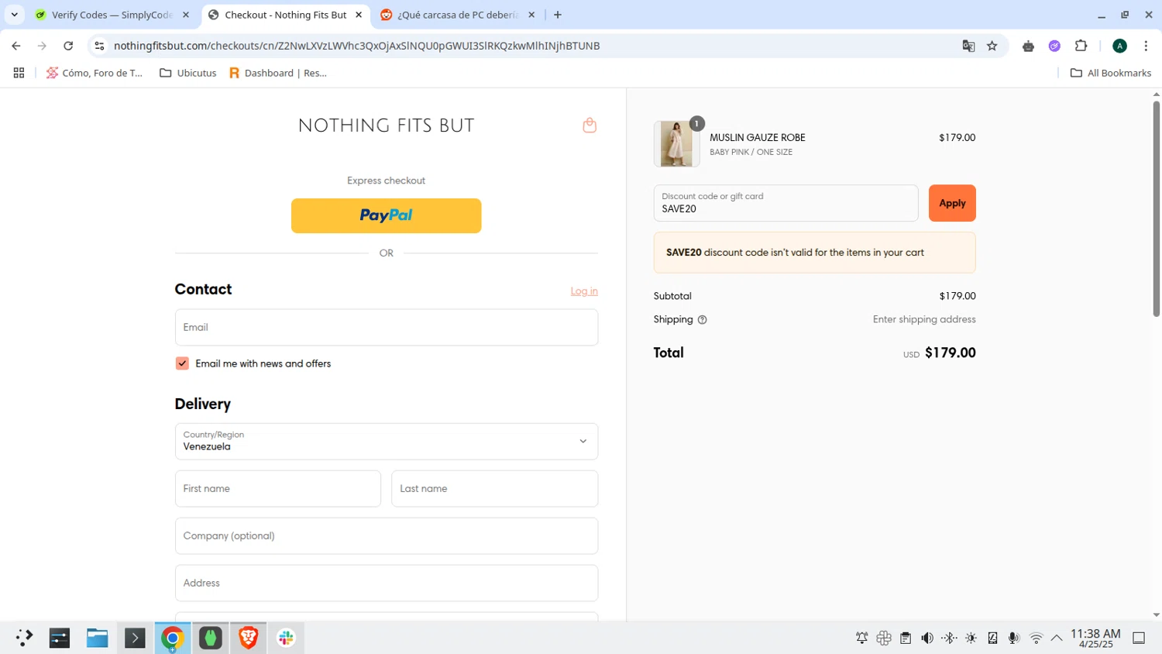Click the browser forward arrow
The width and height of the screenshot is (1162, 654).
click(x=42, y=46)
